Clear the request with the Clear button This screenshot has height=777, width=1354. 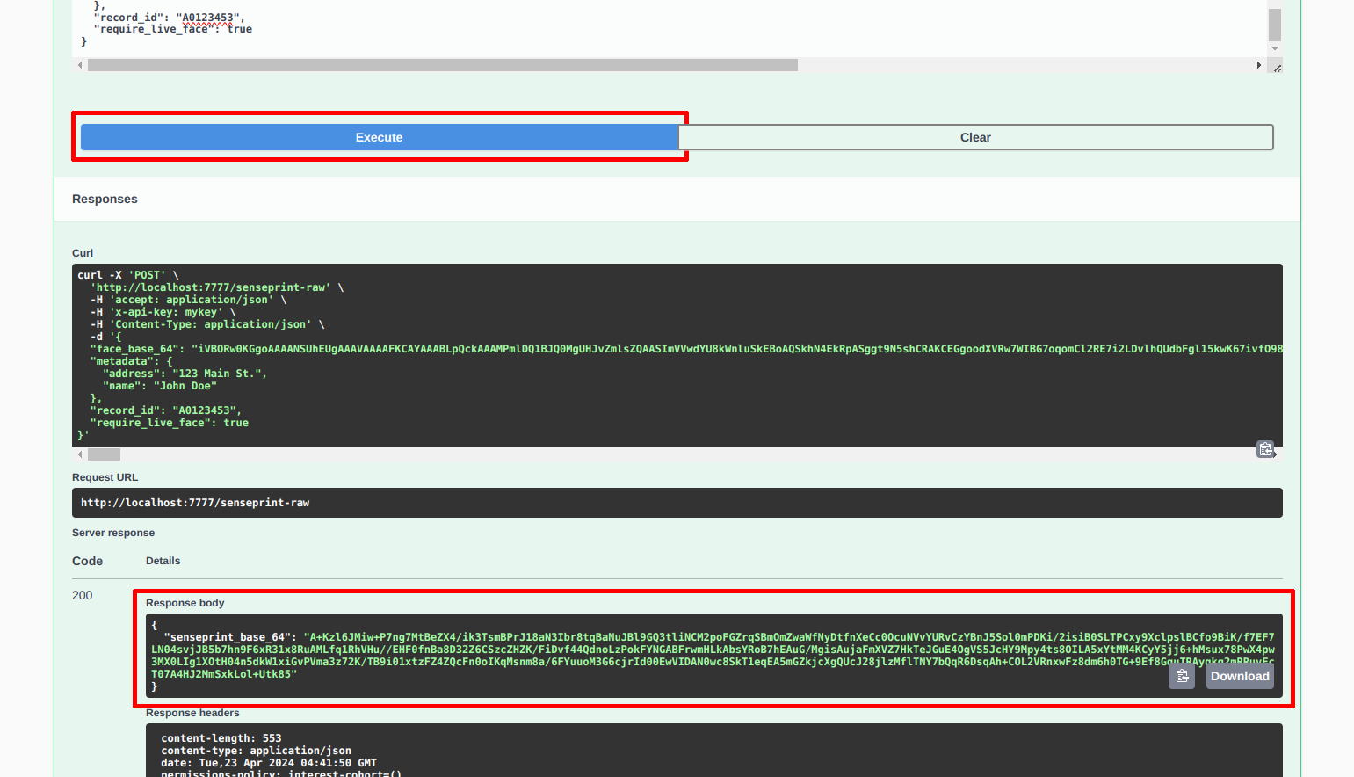tap(975, 137)
